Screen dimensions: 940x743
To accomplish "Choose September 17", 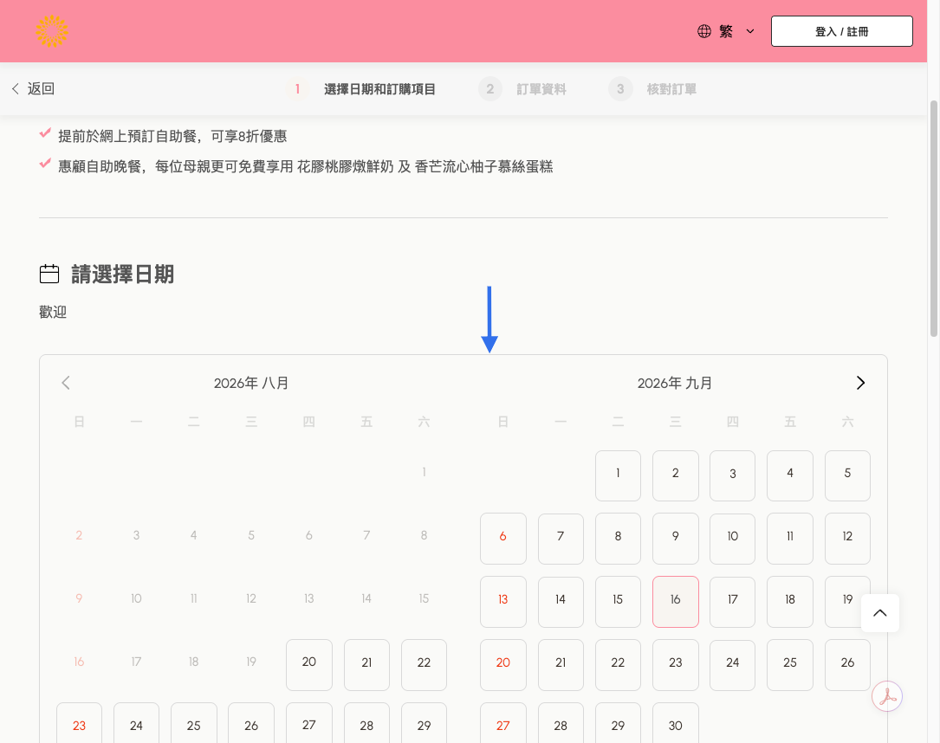I will click(733, 602).
